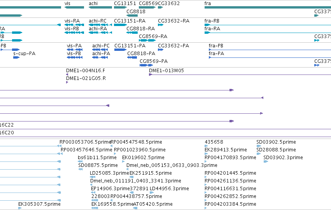The height and width of the screenshot is (210, 331).
Task: Open the vis-RA transcript label
Action: pos(72,21)
